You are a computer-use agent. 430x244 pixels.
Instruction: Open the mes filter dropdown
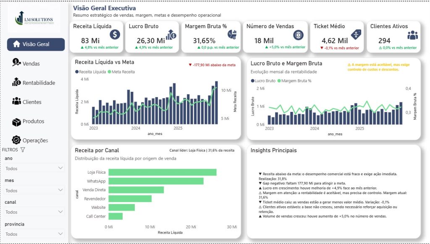pyautogui.click(x=34, y=190)
